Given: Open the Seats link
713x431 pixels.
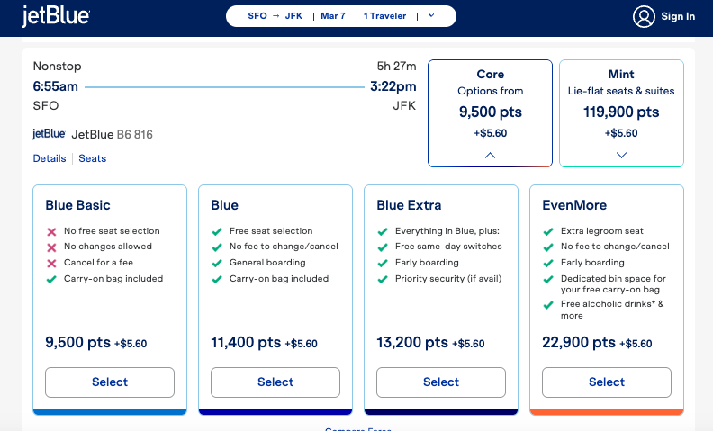Looking at the screenshot, I should click(93, 158).
